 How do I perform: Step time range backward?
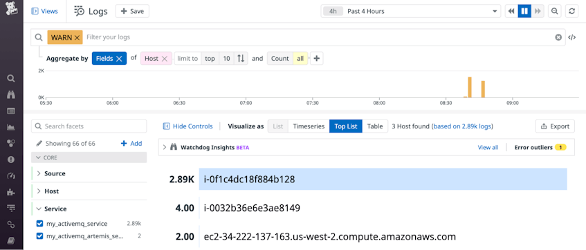pos(511,11)
